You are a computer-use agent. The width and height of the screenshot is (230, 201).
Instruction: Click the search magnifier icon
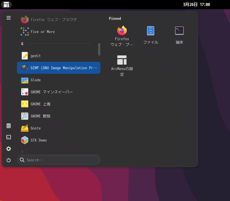[22, 160]
